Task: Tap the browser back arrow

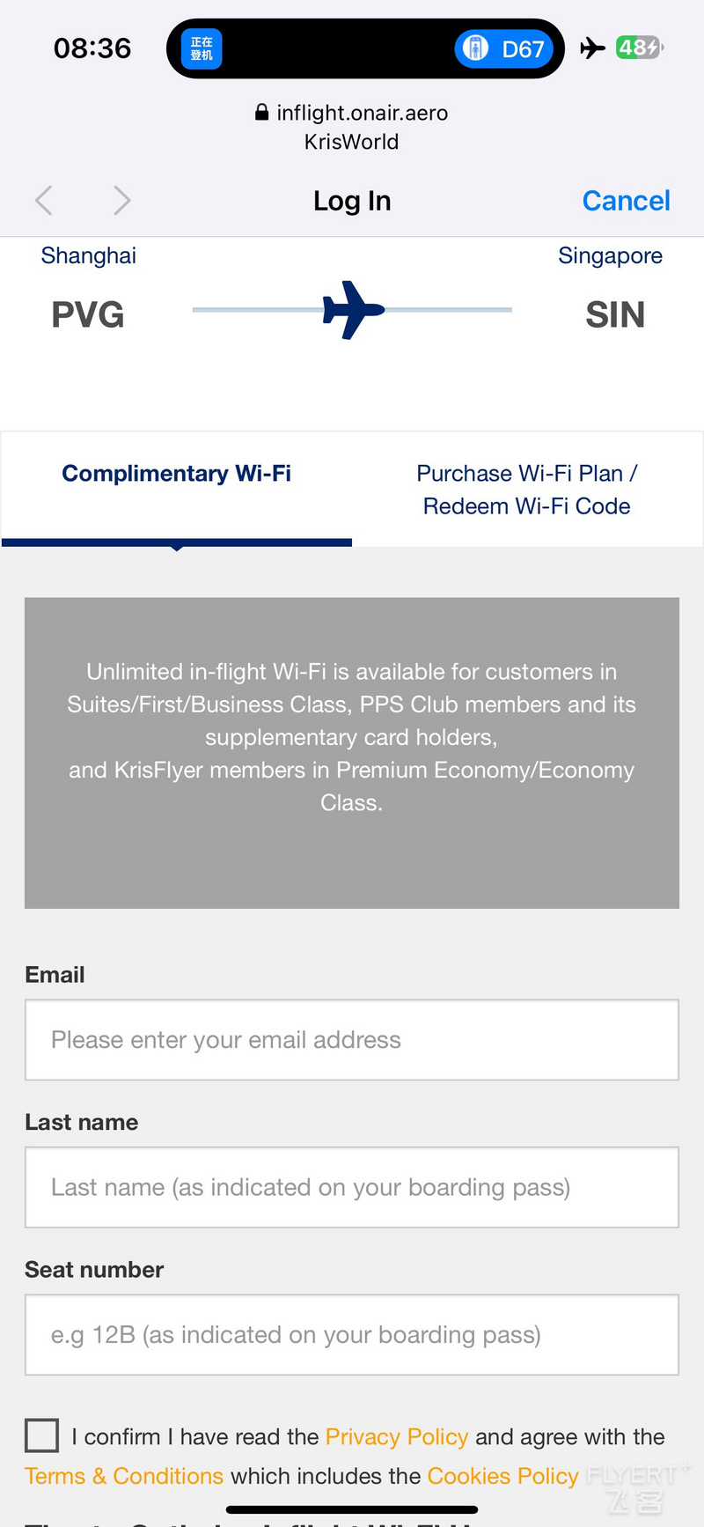Action: coord(44,201)
